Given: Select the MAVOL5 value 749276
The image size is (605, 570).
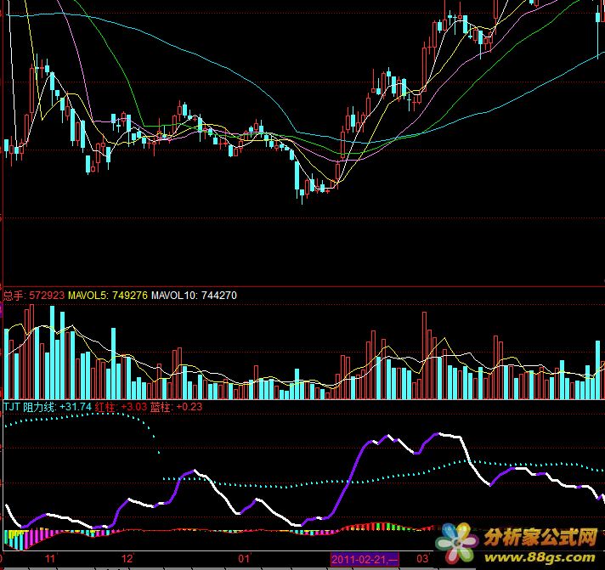Looking at the screenshot, I should click(130, 296).
